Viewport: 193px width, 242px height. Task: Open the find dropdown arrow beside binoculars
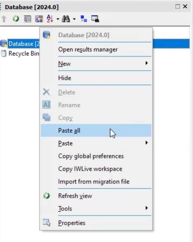(74, 19)
